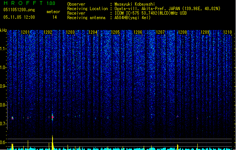Click the strong meteor echo at 1202
Screen dimensions: 236x150
click(53, 117)
